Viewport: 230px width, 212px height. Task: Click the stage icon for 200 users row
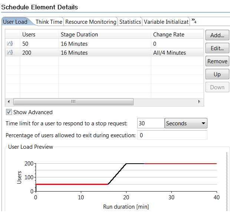pos(10,52)
